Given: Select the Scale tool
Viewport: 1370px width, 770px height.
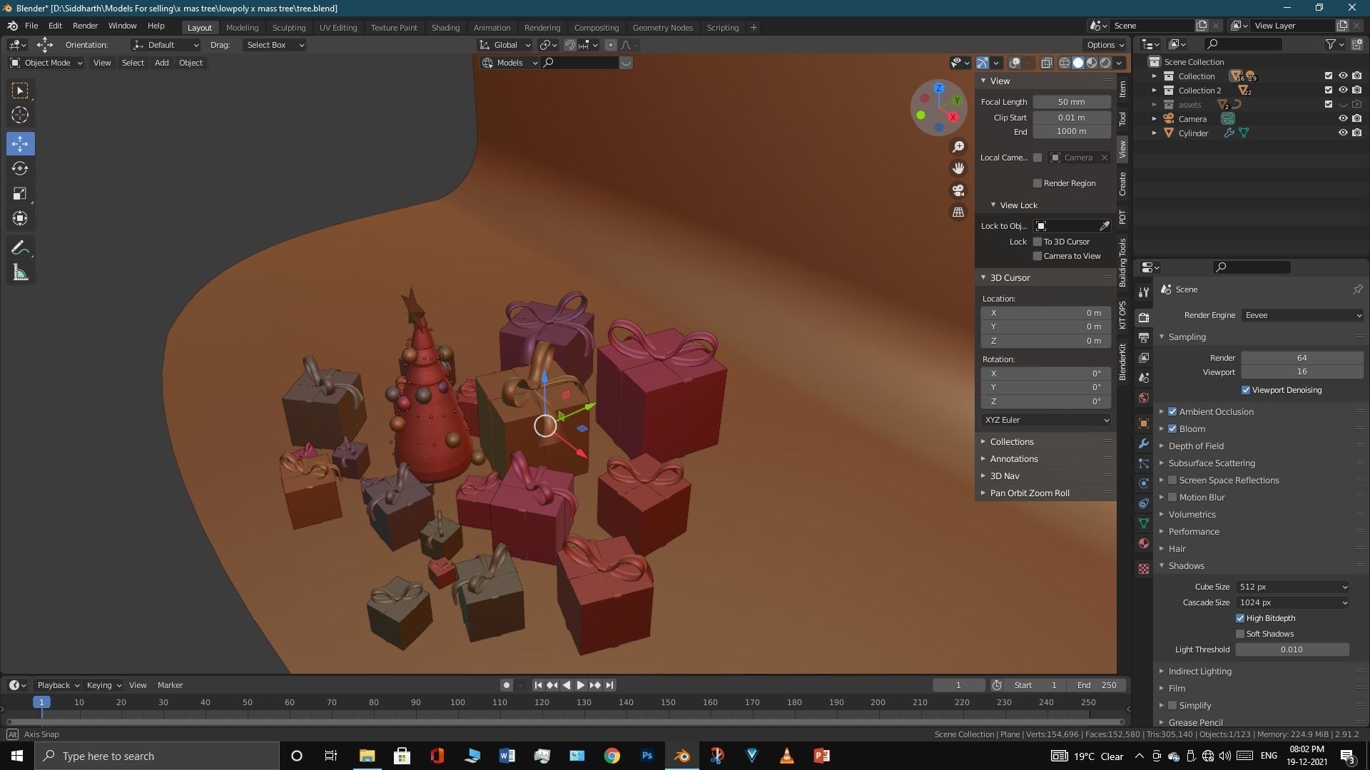Looking at the screenshot, I should point(20,193).
